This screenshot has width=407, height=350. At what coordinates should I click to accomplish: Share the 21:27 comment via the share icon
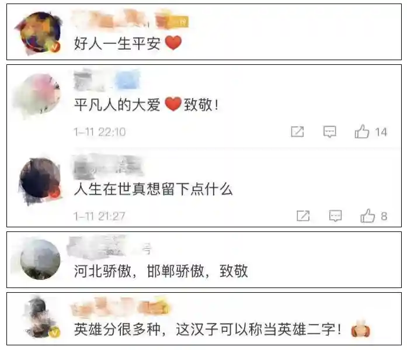[x=303, y=216]
